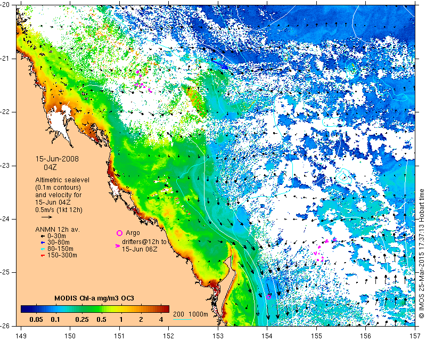Click the '-20' latitude axis label

tap(5, 5)
